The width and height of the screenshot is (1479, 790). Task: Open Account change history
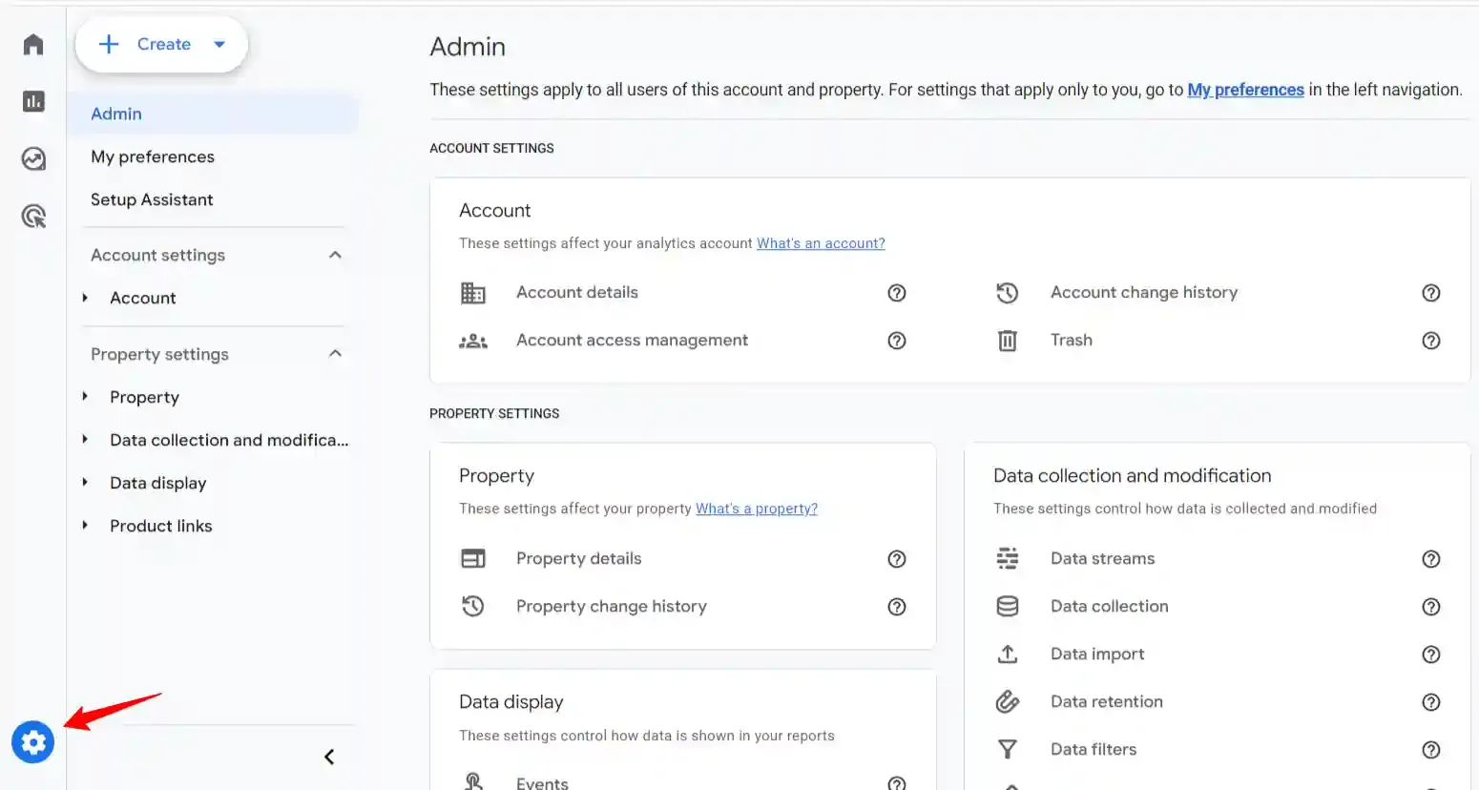[1144, 292]
